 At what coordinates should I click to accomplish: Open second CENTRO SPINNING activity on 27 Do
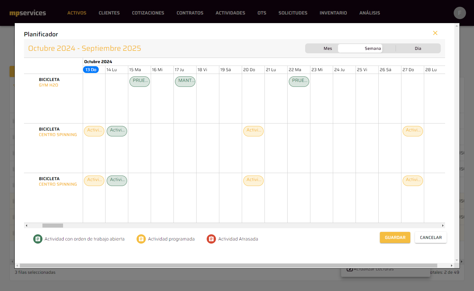[x=413, y=180]
